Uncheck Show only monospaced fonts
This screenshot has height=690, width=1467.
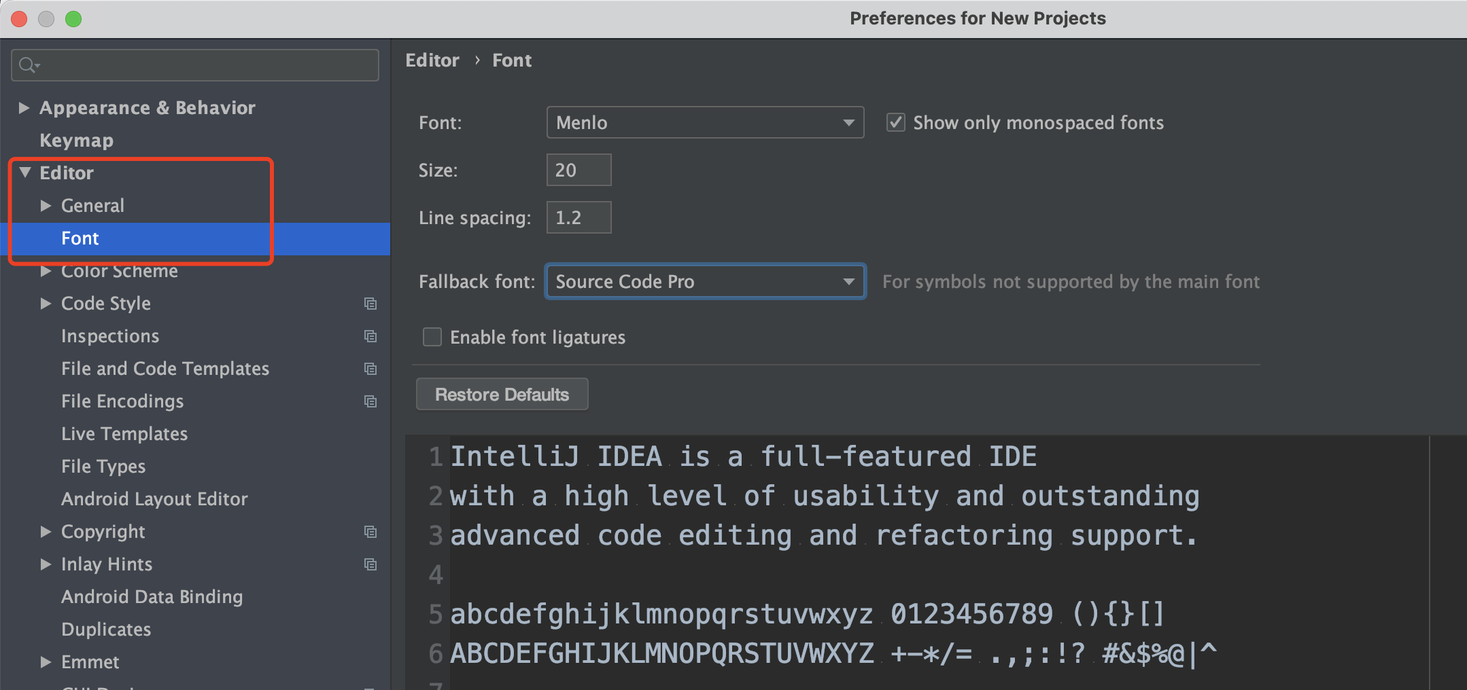896,123
